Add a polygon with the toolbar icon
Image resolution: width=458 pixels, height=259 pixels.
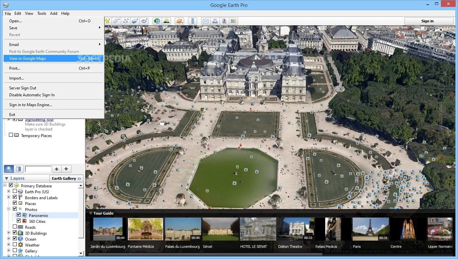pos(117,21)
